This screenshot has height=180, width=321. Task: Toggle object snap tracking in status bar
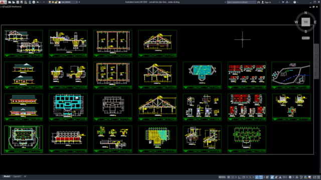[x=257, y=177]
